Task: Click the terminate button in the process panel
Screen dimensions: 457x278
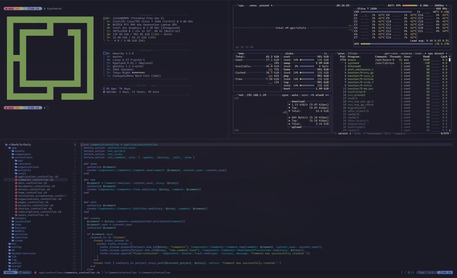Action: pyautogui.click(x=375, y=133)
